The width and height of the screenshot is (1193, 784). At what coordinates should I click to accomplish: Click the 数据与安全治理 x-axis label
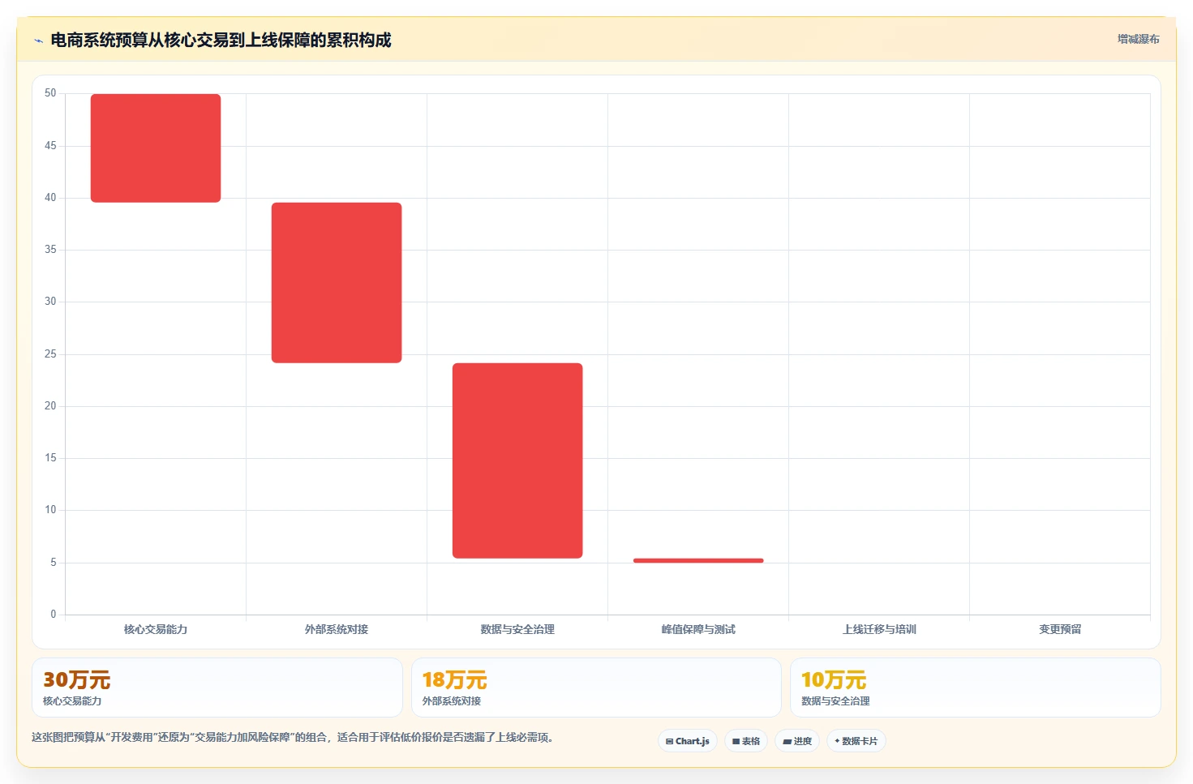517,629
